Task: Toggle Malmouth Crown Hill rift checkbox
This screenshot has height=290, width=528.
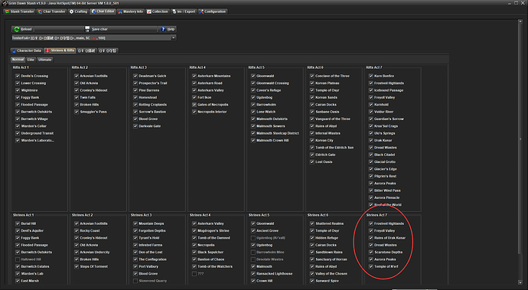Action: click(x=253, y=141)
